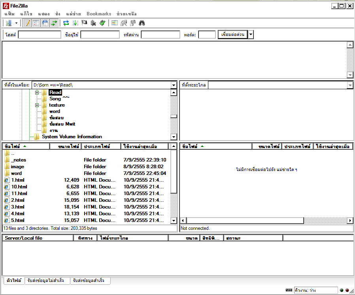Reconnect to the last used server
Screen dimensions: 355x295
(102, 23)
